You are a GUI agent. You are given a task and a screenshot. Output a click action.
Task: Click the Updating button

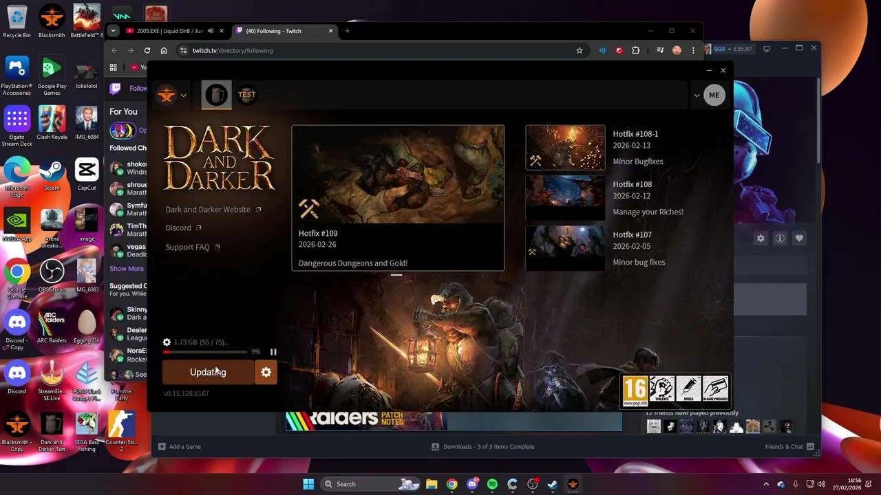208,372
